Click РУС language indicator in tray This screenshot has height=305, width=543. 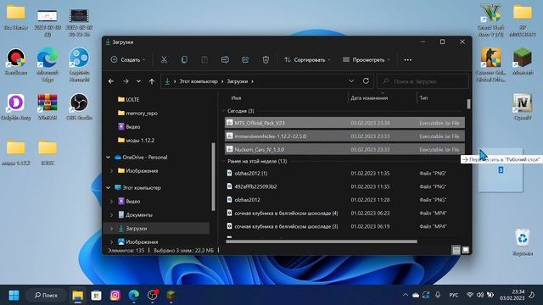coord(453,295)
